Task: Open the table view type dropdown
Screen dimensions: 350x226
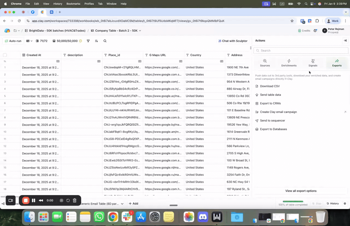Action: 30,41
